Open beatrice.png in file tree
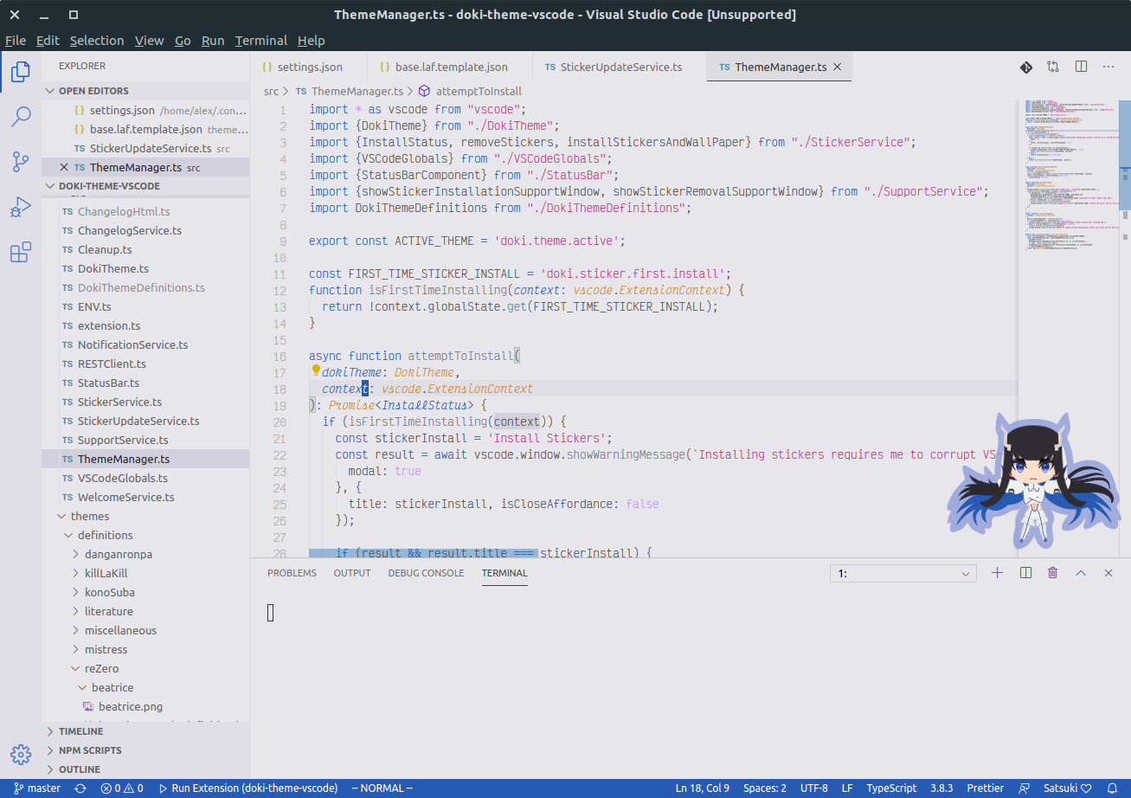This screenshot has height=798, width=1131. [x=145, y=706]
